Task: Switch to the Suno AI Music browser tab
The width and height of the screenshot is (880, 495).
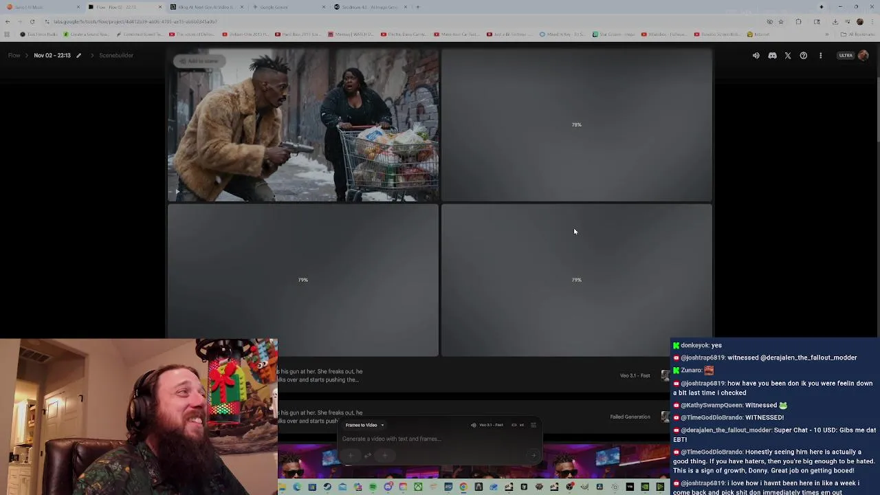Action: tap(41, 7)
